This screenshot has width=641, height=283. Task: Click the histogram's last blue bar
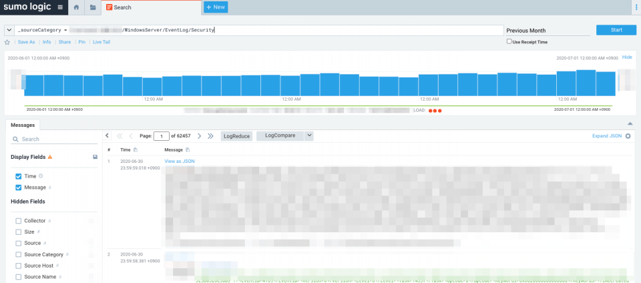[606, 83]
